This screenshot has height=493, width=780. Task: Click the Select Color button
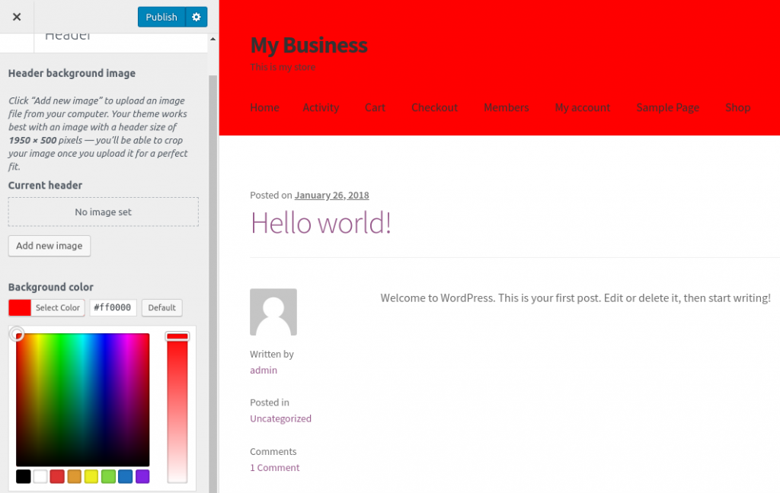click(58, 307)
